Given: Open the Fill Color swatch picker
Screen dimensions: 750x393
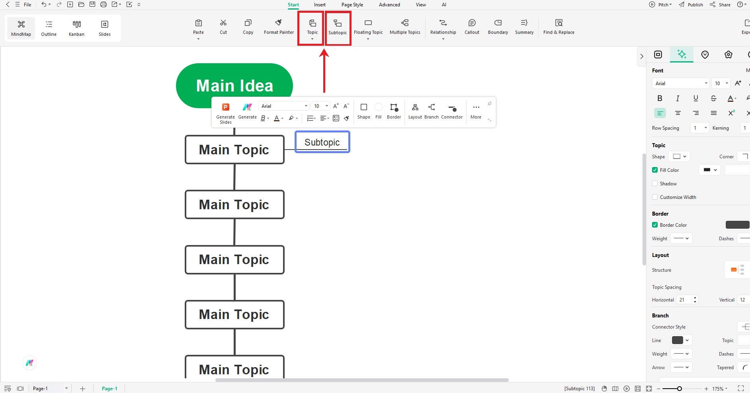Looking at the screenshot, I should coord(710,170).
